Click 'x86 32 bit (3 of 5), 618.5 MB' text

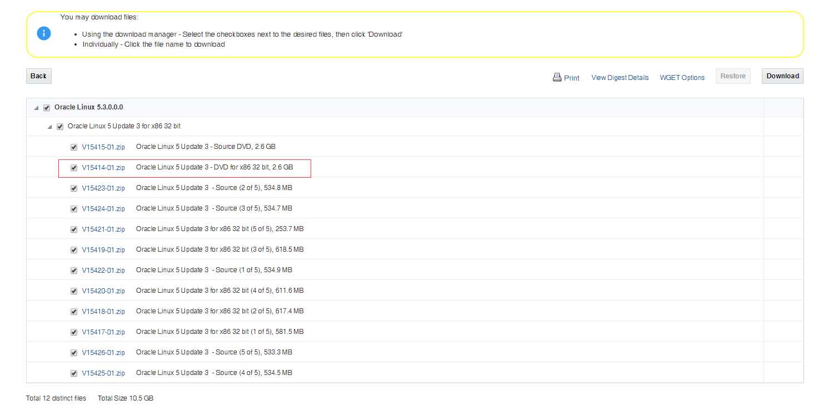[x=261, y=249]
